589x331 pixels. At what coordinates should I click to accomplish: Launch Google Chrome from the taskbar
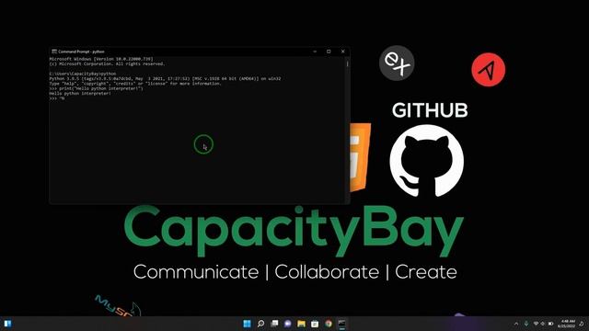click(329, 324)
